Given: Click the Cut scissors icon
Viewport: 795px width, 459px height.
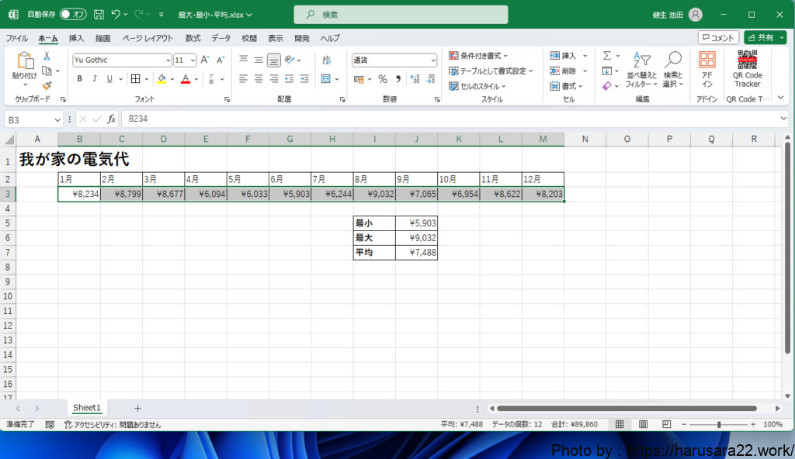Looking at the screenshot, I should point(47,56).
